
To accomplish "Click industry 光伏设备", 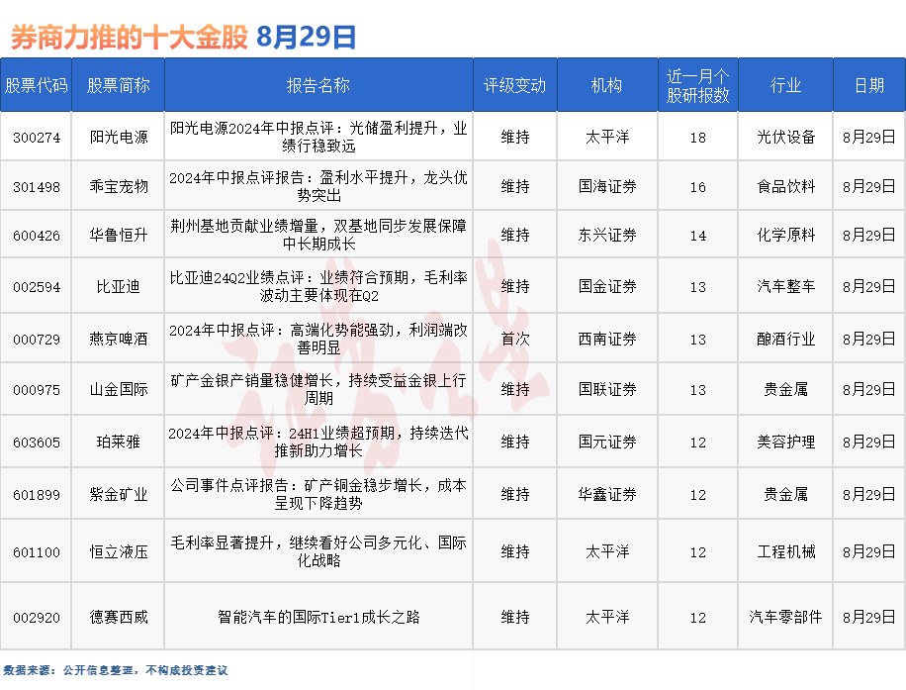I will point(785,137).
